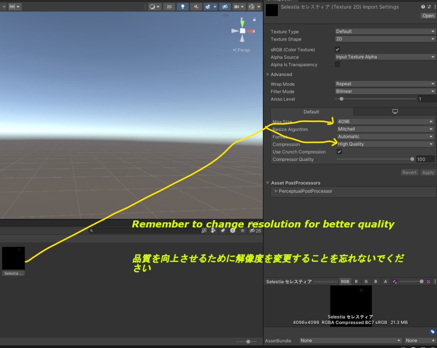The height and width of the screenshot is (348, 437).
Task: Toggle scene audio mute icon
Action: tap(196, 7)
